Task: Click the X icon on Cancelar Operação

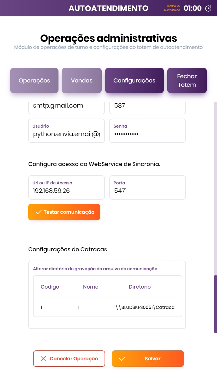Action: coord(43,359)
